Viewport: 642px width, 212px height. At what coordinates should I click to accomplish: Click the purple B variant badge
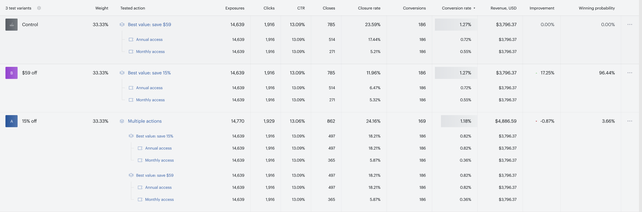click(12, 73)
